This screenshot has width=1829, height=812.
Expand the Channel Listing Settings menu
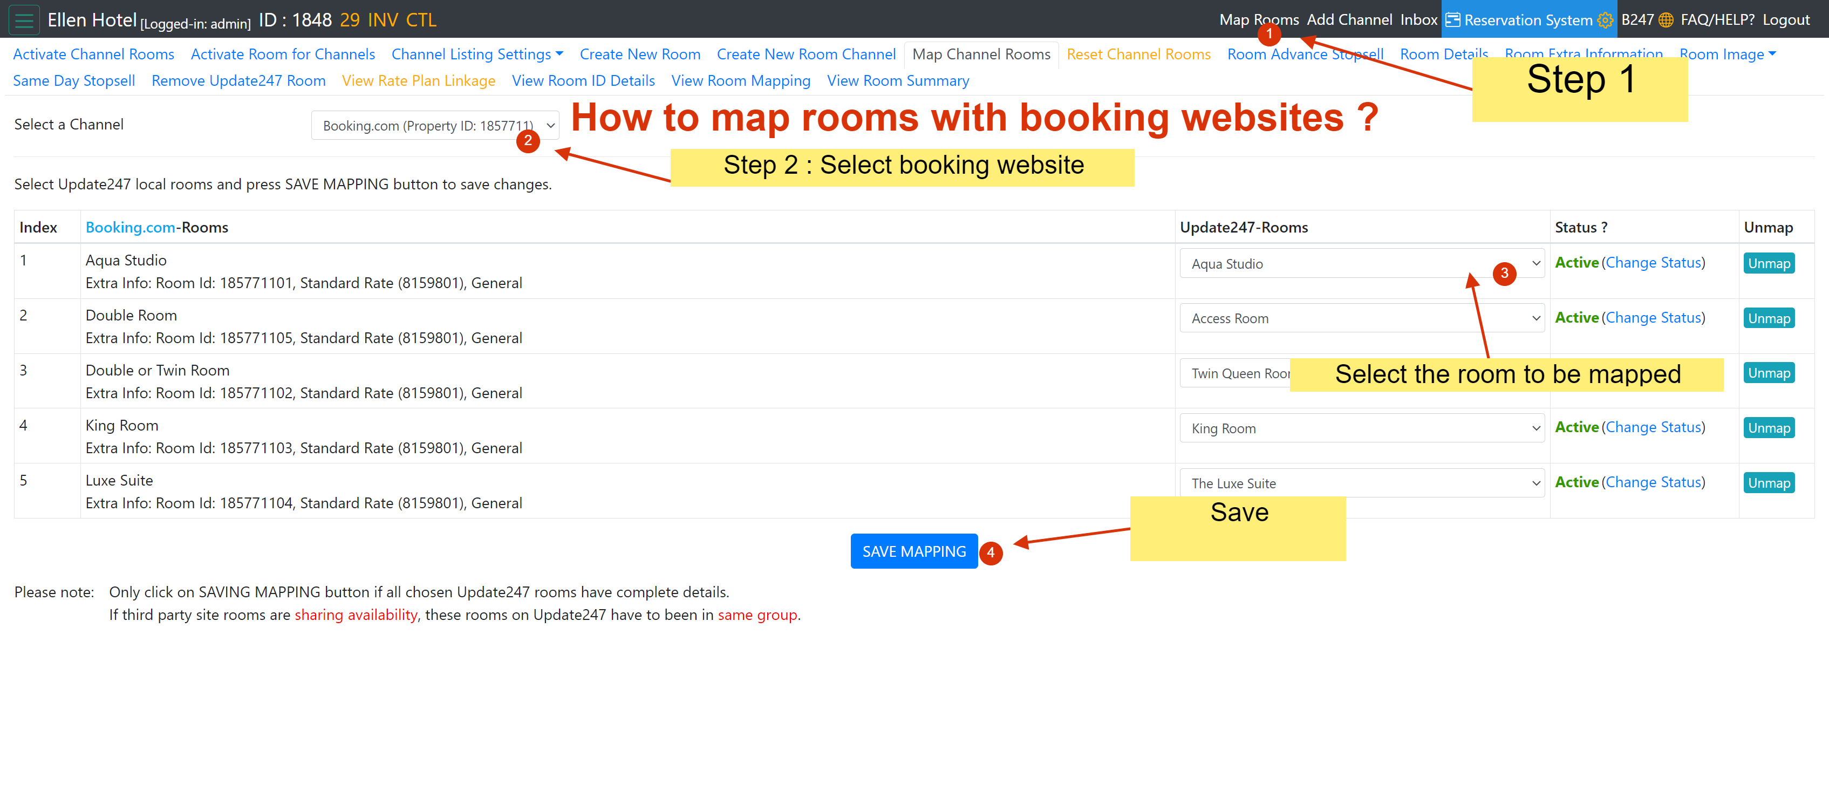click(x=477, y=54)
